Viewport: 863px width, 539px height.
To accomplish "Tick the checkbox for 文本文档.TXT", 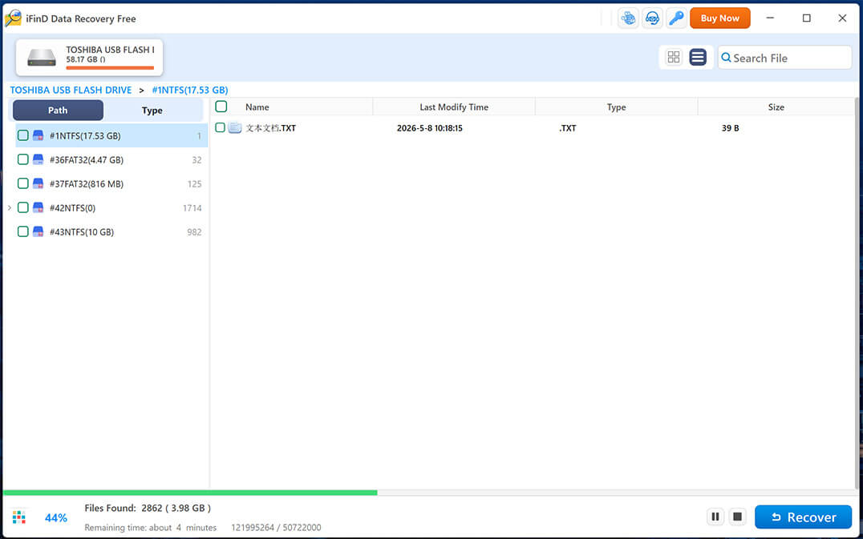I will click(x=220, y=127).
